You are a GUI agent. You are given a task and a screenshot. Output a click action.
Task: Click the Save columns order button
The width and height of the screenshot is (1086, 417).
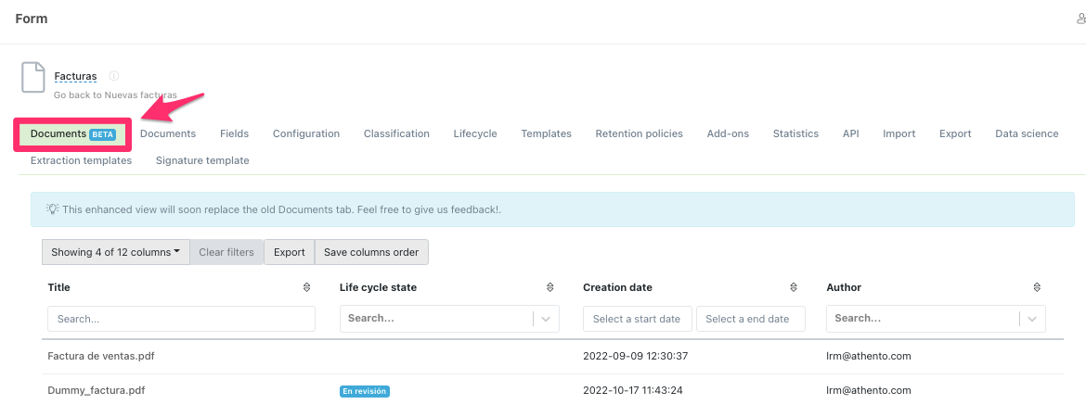click(x=371, y=252)
